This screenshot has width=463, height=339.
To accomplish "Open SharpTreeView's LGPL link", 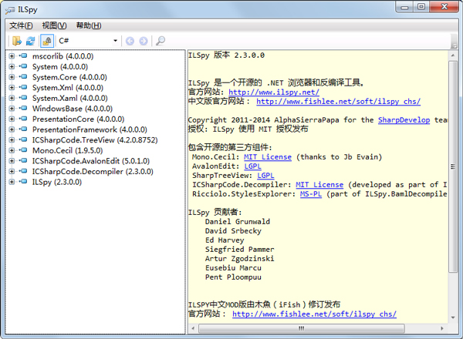I will [265, 176].
